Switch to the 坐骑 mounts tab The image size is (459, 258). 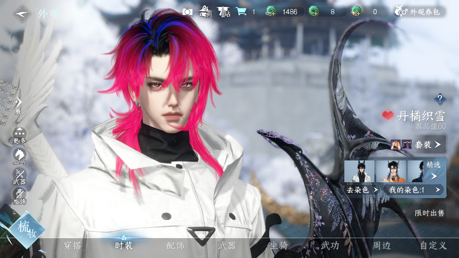point(279,245)
